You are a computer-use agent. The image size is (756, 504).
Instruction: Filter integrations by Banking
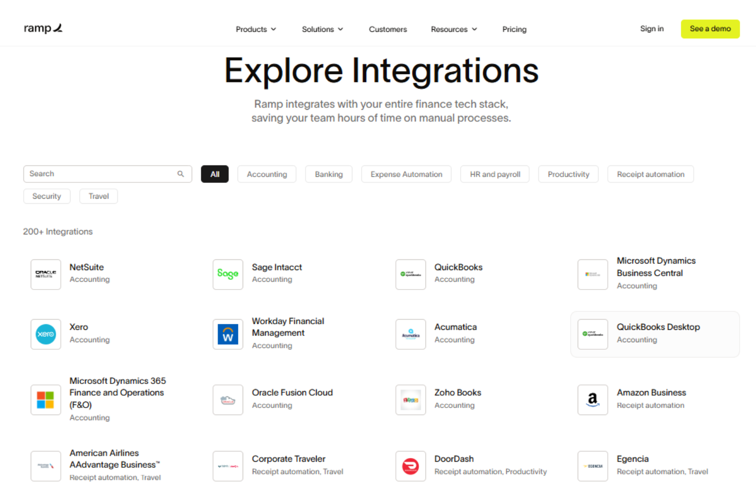329,174
